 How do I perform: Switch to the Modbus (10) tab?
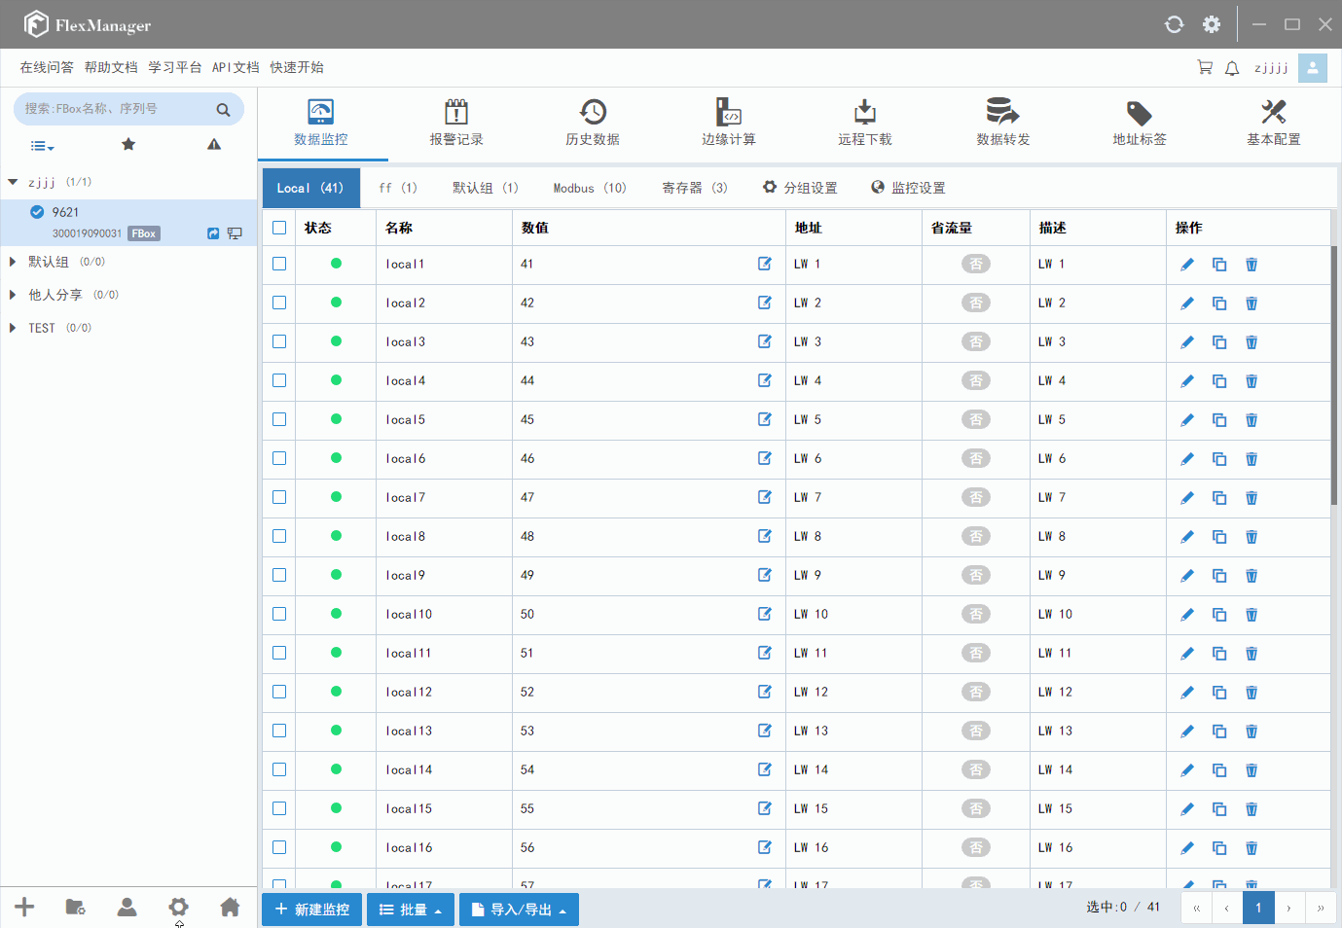pos(589,188)
